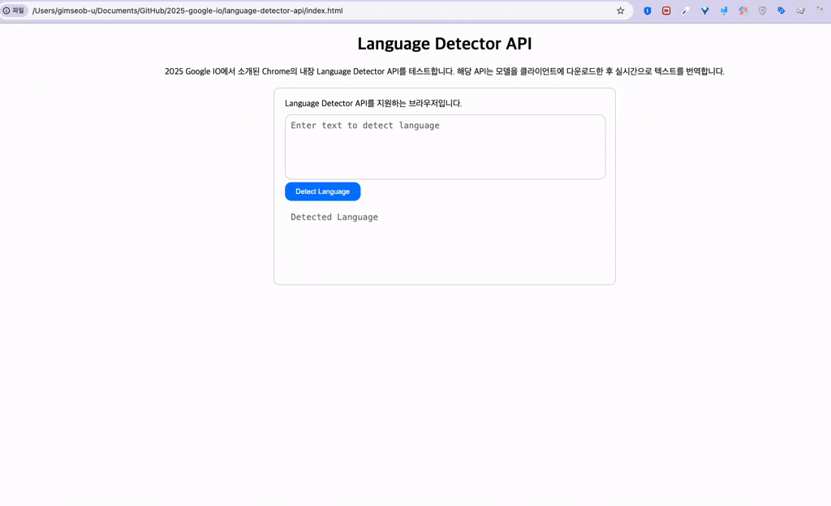Open the blue price-tag extension icon
831x506 pixels.
[x=781, y=11]
